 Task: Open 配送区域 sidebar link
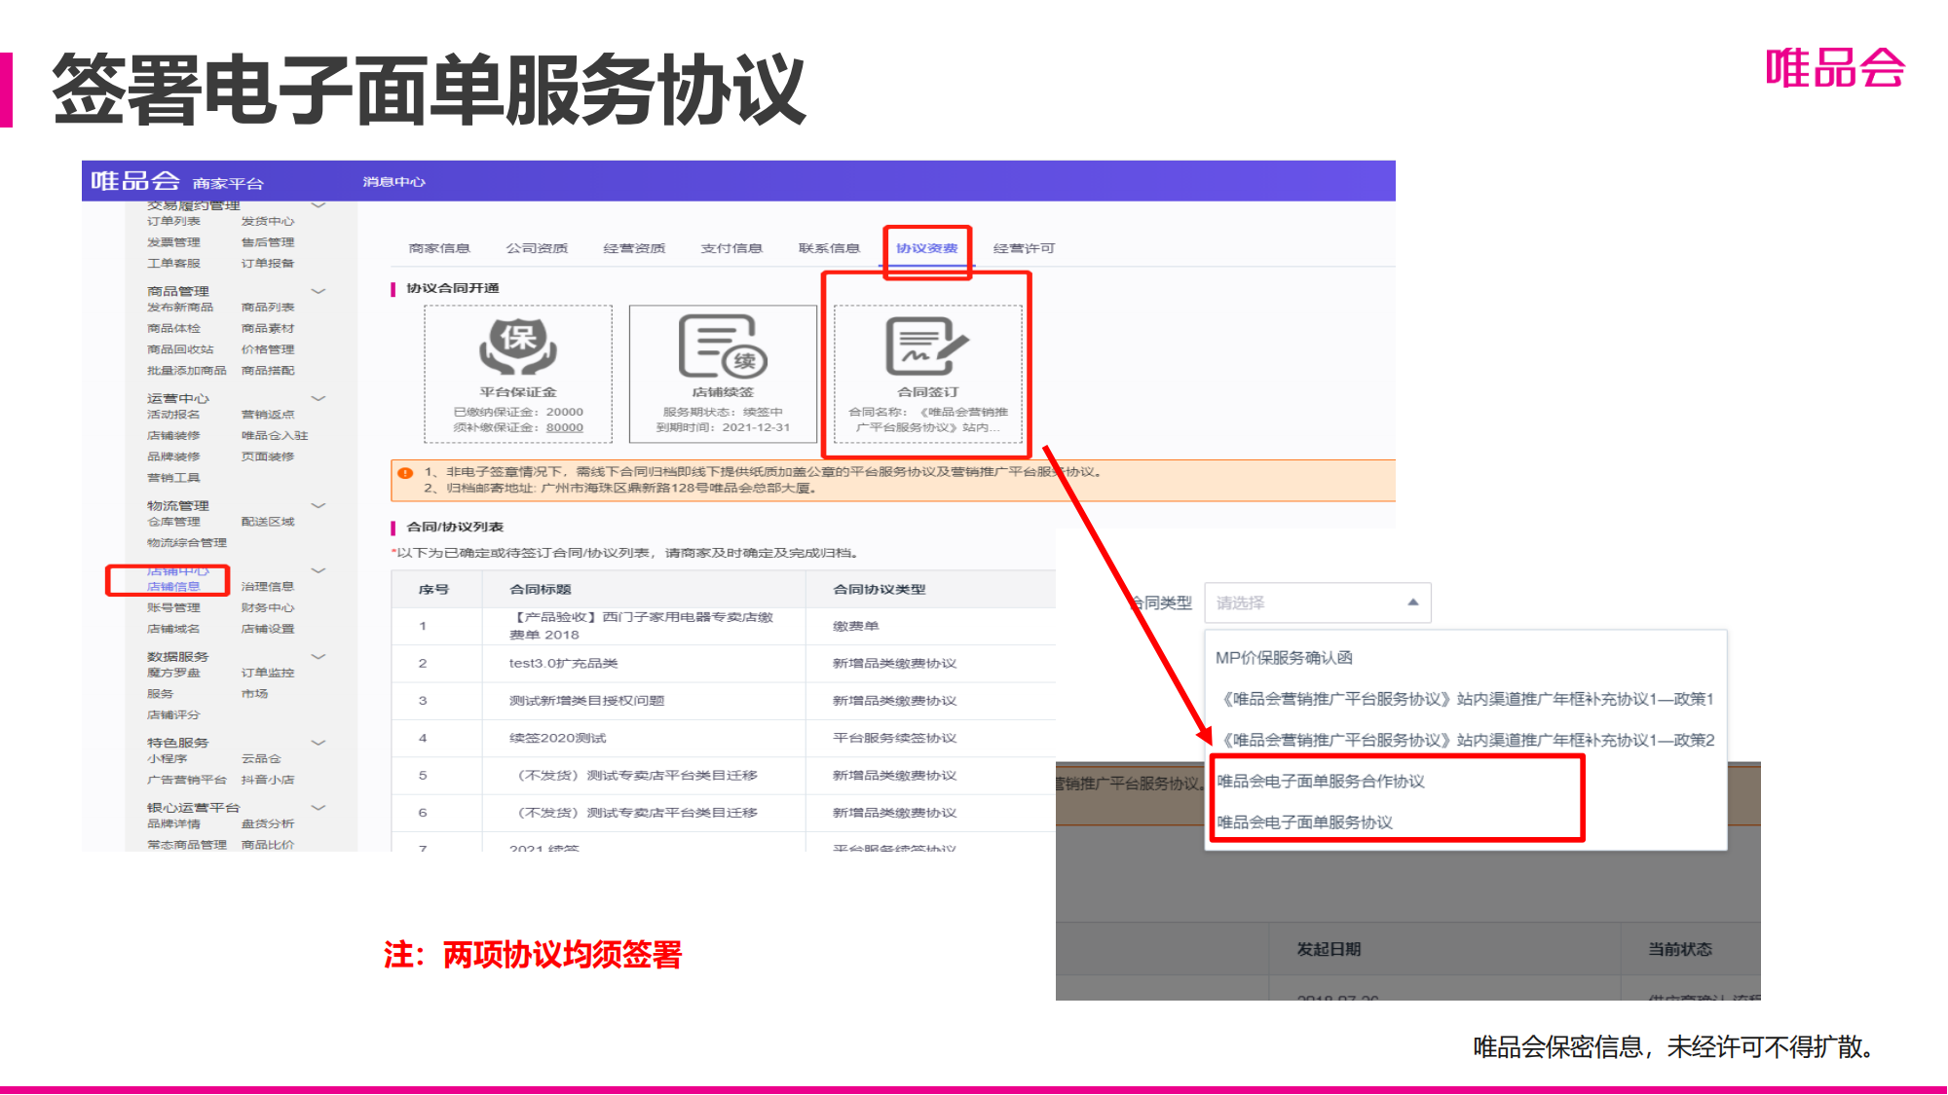point(268,522)
